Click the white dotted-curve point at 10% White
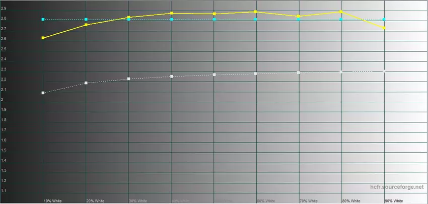Screen dimensions: 428x204 tap(43, 93)
